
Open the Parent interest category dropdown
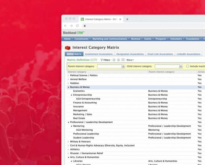tap(123, 66)
